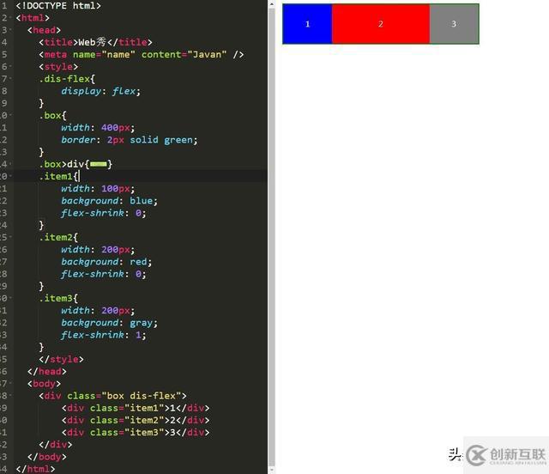Screen dimensions: 549x474
Task: Click the line number 1 in gutter
Action: (4, 6)
